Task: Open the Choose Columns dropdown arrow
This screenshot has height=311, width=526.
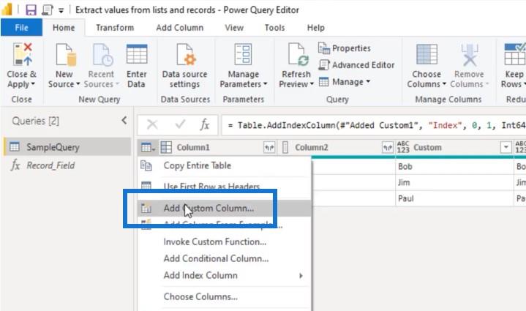Action: [x=444, y=84]
